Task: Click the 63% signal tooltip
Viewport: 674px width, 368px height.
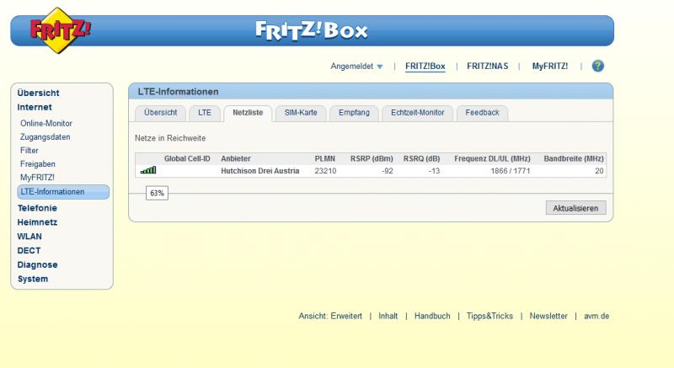Action: (157, 193)
